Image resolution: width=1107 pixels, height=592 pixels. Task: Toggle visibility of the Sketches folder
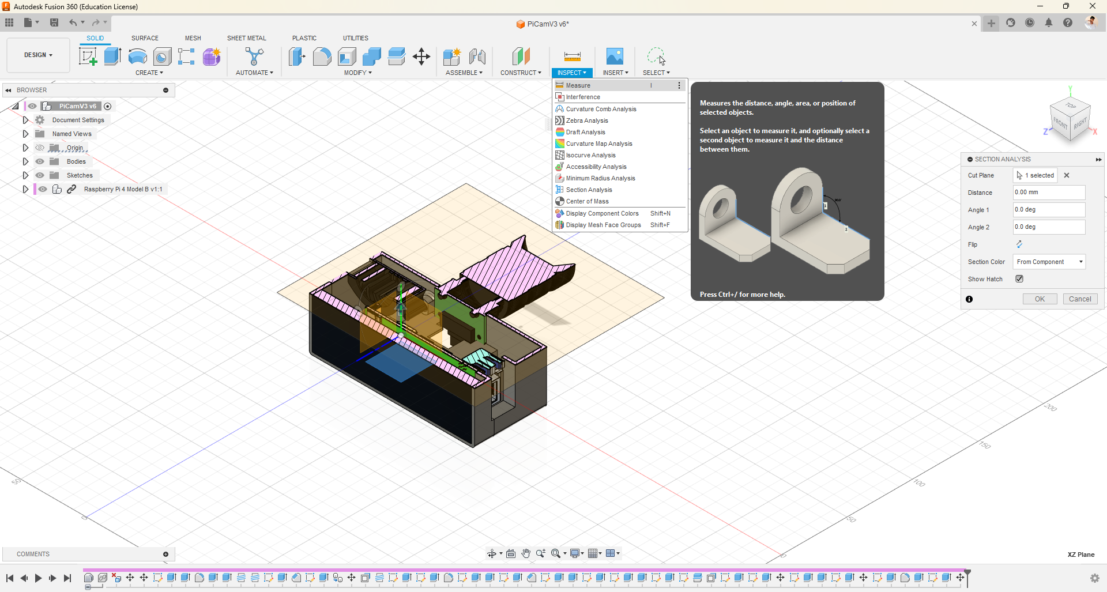pos(40,175)
